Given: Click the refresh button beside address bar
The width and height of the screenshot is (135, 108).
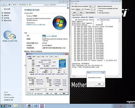Looking at the screenshot, I should point(47,5).
